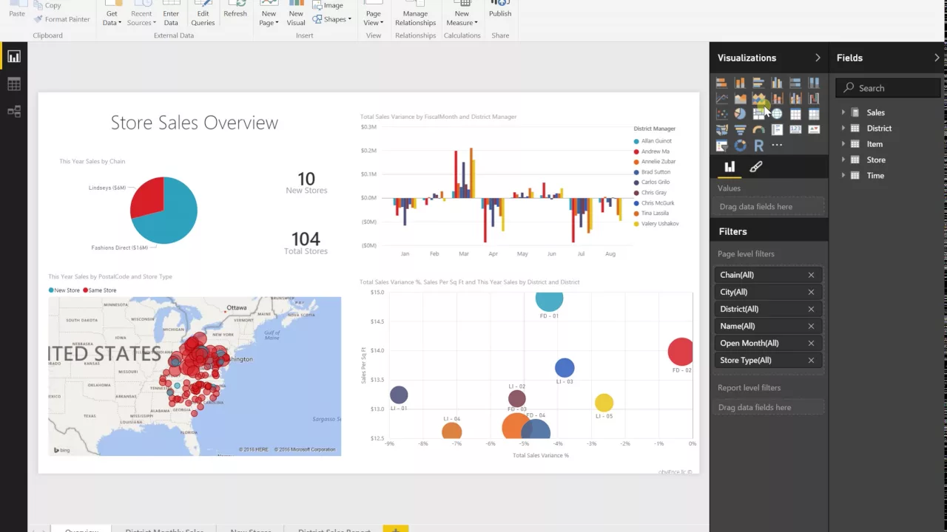947x532 pixels.
Task: Click Publish in the ribbon
Action: (x=500, y=10)
